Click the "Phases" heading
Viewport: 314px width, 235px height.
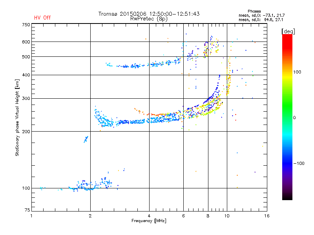pos(254,11)
